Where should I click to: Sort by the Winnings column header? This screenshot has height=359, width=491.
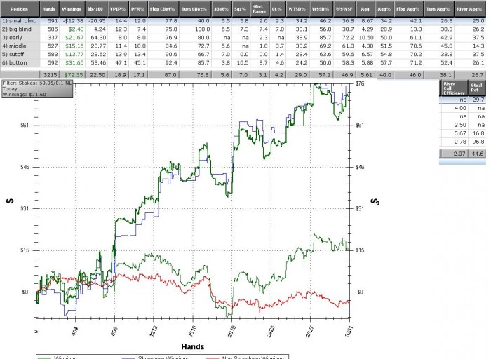(72, 8)
